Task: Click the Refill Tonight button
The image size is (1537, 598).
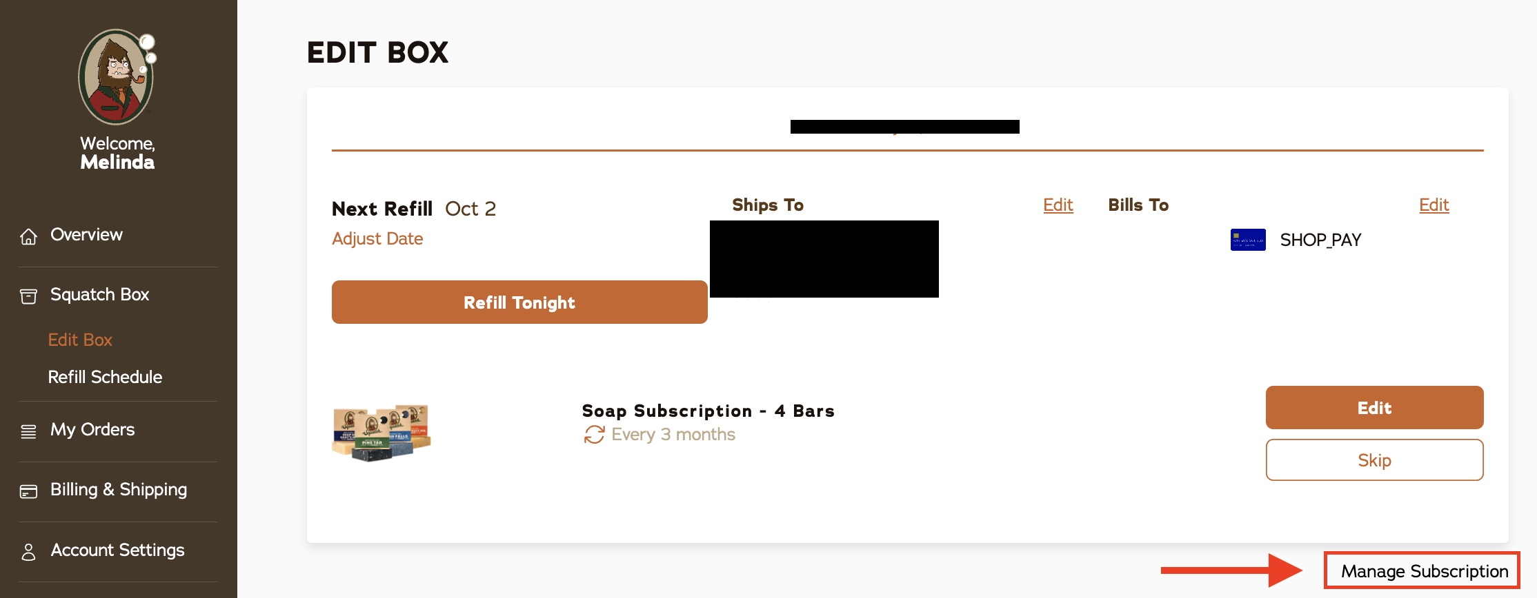Action: coord(519,302)
